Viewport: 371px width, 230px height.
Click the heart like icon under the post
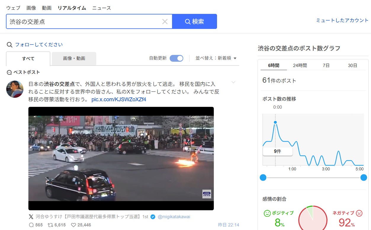(x=74, y=225)
